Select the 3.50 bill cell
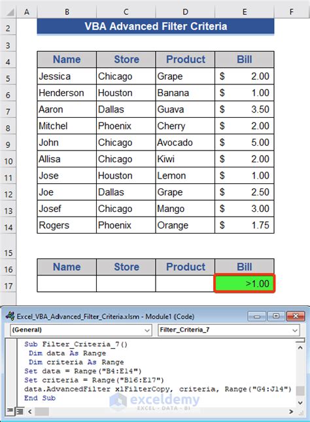 coord(245,109)
